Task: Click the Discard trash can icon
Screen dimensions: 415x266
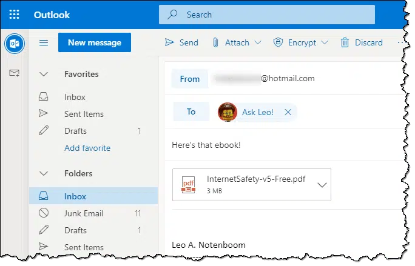Action: [x=345, y=42]
